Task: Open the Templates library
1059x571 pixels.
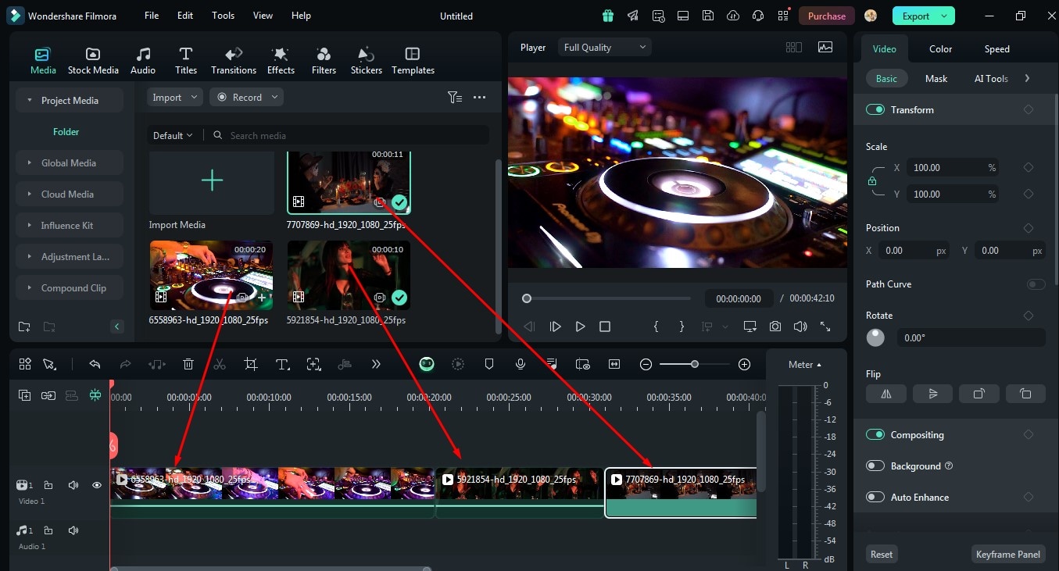Action: 413,60
